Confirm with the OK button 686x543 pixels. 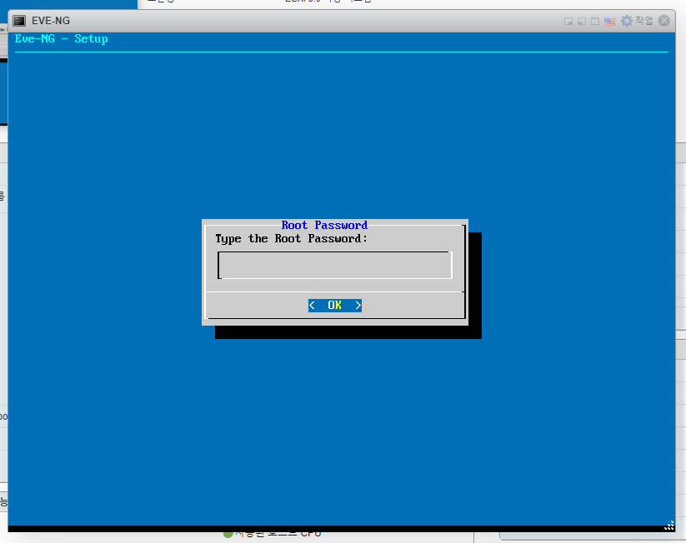click(335, 305)
